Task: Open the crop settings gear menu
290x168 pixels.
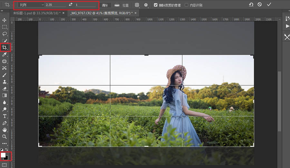Action: tap(146, 5)
